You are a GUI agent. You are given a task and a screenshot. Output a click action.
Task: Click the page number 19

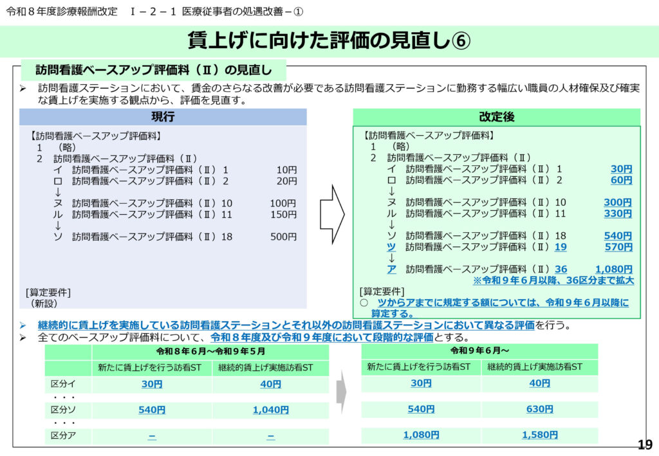644,444
